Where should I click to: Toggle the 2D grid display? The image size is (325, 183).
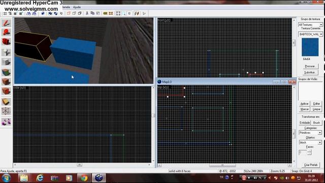coord(5,14)
